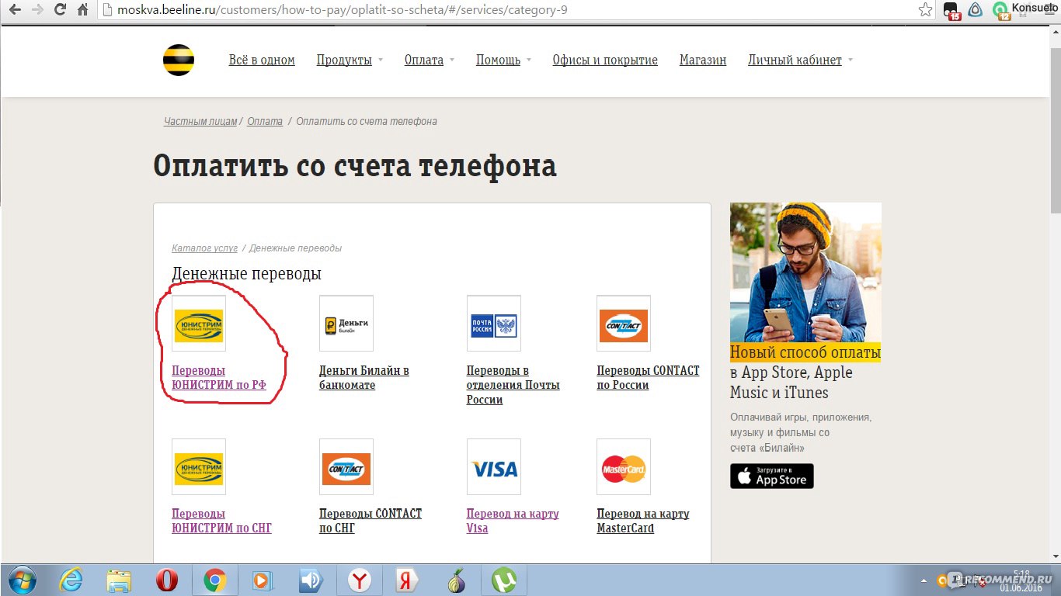Open Всё в одном menu item
The width and height of the screenshot is (1061, 596).
(262, 60)
